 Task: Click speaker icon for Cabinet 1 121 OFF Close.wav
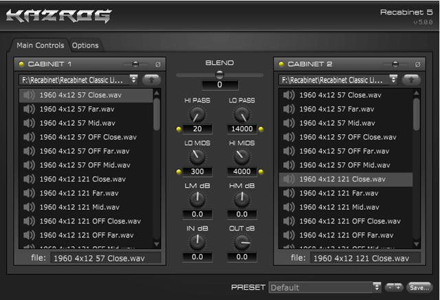pos(29,221)
